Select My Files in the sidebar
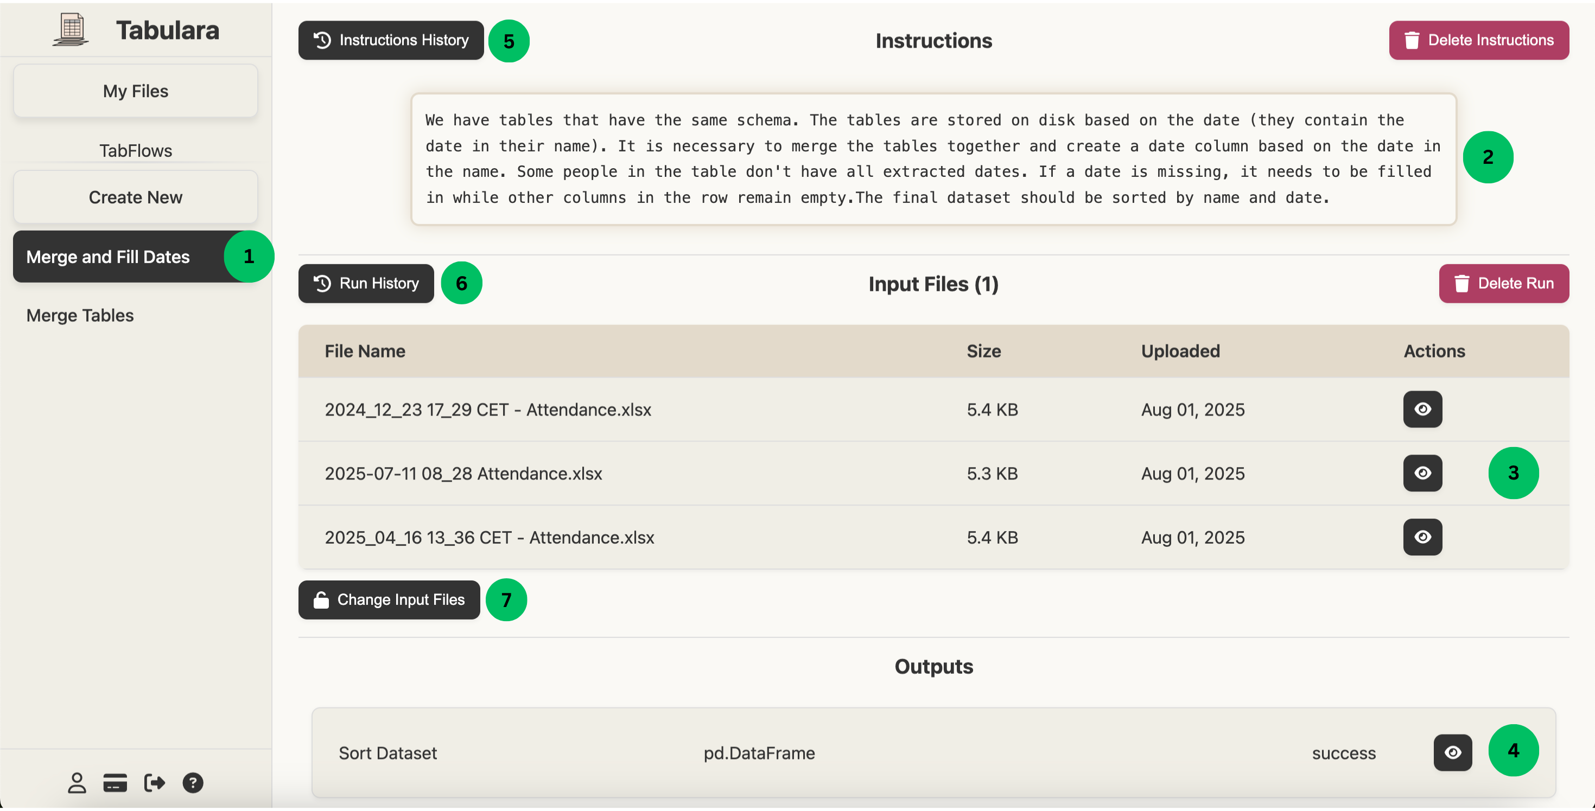The height and width of the screenshot is (811, 1595). [x=136, y=91]
